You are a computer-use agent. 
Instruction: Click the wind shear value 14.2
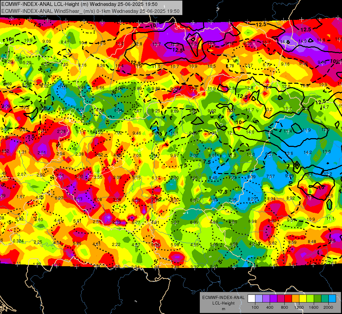[307, 152]
